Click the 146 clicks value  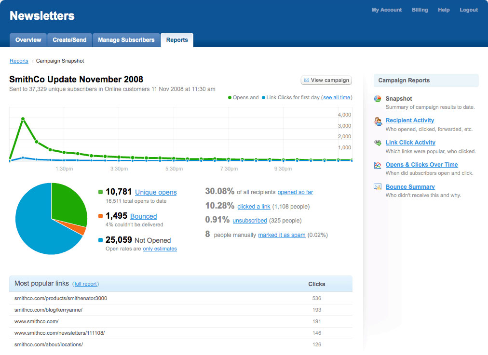click(316, 333)
